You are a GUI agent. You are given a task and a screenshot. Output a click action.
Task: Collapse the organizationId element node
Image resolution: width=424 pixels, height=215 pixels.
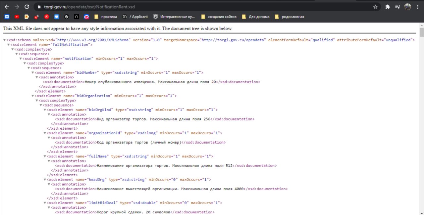coord(45,133)
